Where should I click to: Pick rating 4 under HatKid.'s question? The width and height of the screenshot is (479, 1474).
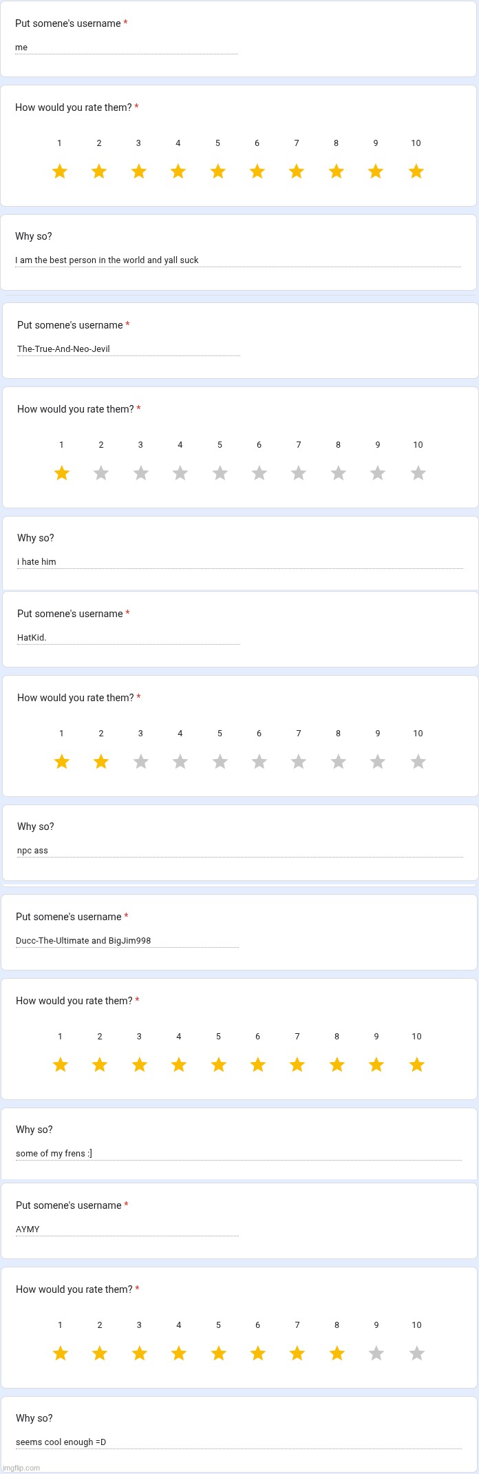pos(180,761)
